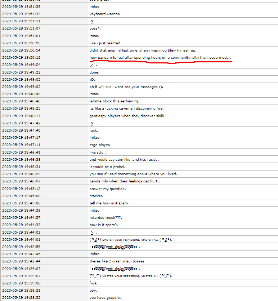Screen dimensions: 278x301
Task: Click the 'csgo player.' message row
Action: [x=100, y=145]
